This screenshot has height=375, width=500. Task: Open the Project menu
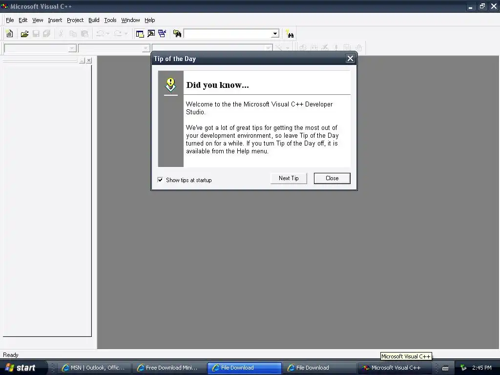coord(75,20)
